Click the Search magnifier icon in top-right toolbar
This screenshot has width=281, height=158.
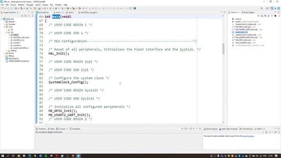click(x=262, y=8)
